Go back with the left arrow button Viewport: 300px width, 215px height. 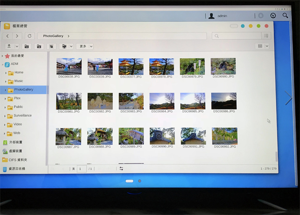click(x=7, y=36)
